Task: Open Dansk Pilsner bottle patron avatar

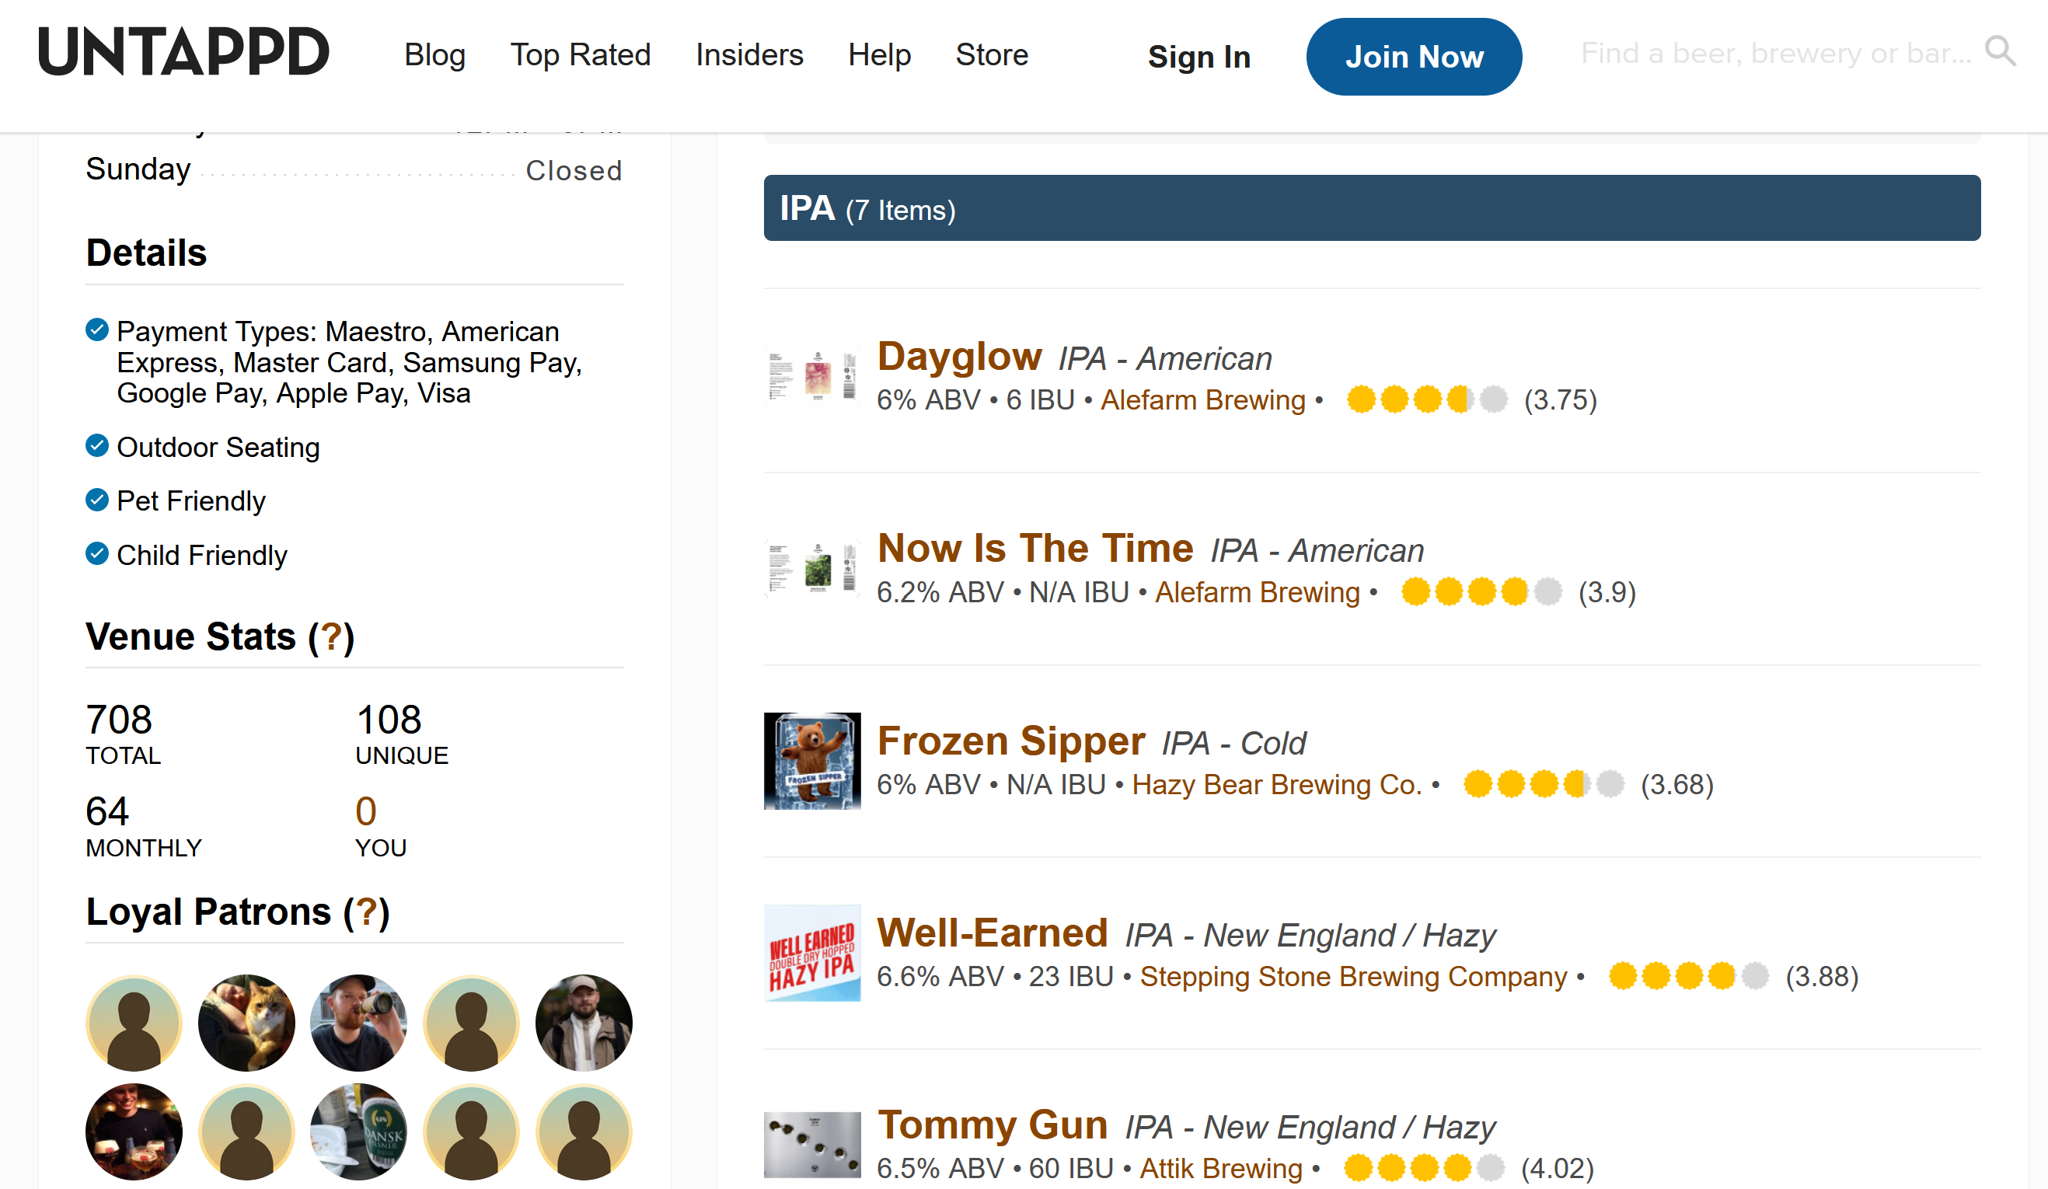Action: pyautogui.click(x=358, y=1131)
